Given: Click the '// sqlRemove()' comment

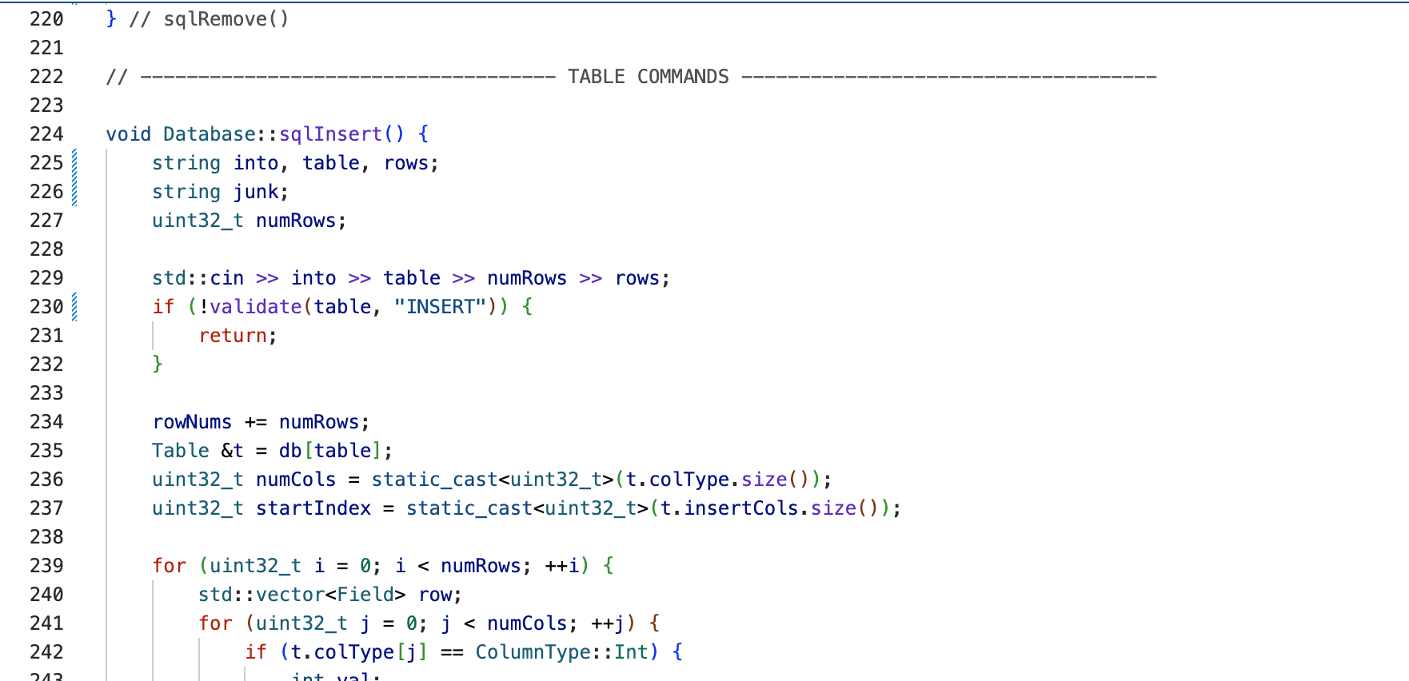Looking at the screenshot, I should tap(210, 19).
